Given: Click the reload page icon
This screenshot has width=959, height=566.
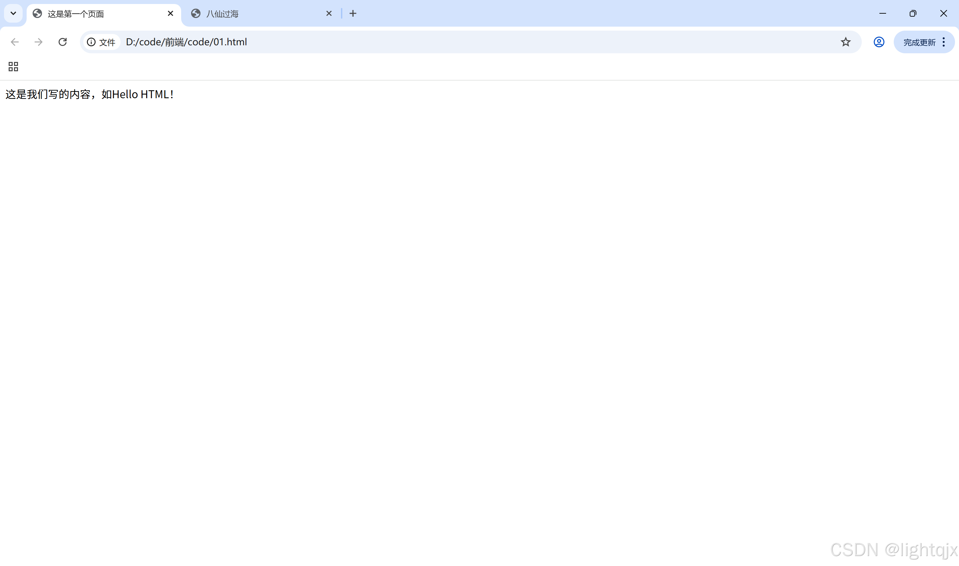Looking at the screenshot, I should [x=63, y=42].
